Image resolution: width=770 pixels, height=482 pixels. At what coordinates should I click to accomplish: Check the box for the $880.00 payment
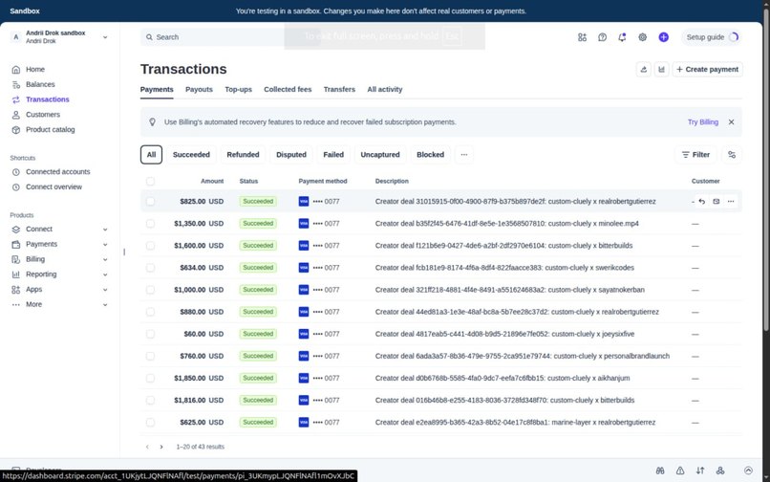150,312
